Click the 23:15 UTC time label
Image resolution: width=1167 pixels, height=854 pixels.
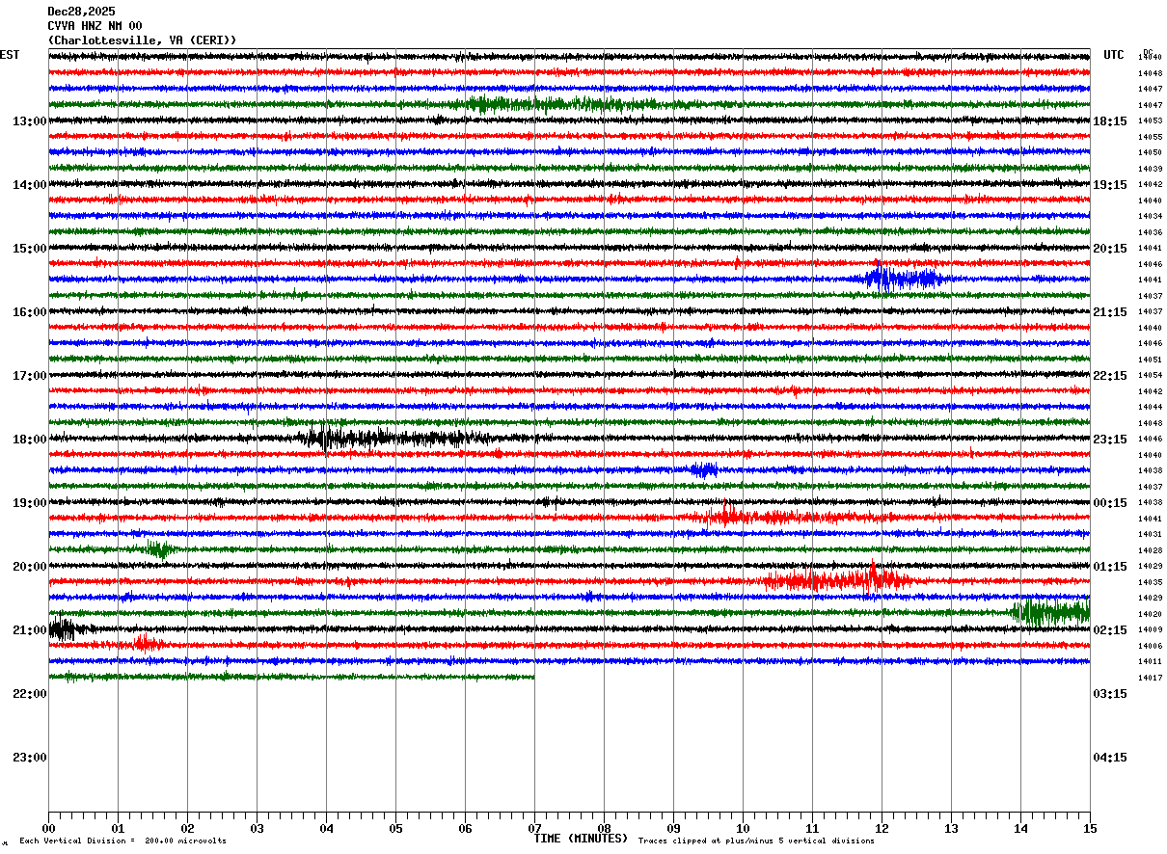(x=1109, y=440)
